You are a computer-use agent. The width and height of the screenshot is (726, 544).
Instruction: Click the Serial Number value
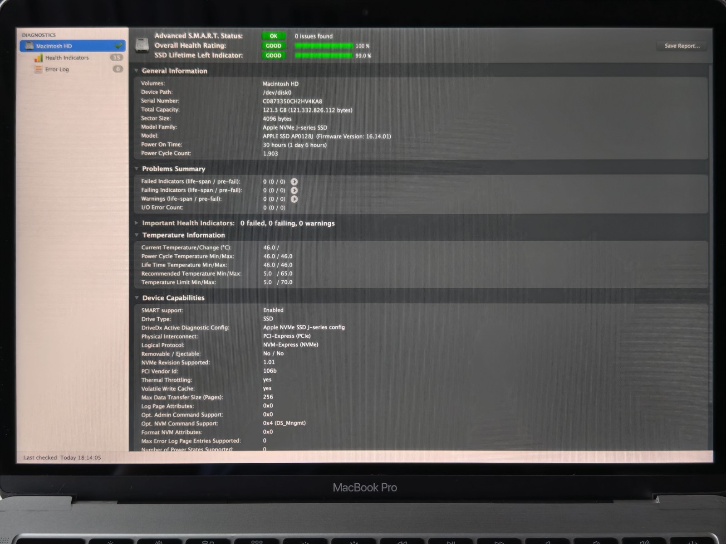point(292,102)
